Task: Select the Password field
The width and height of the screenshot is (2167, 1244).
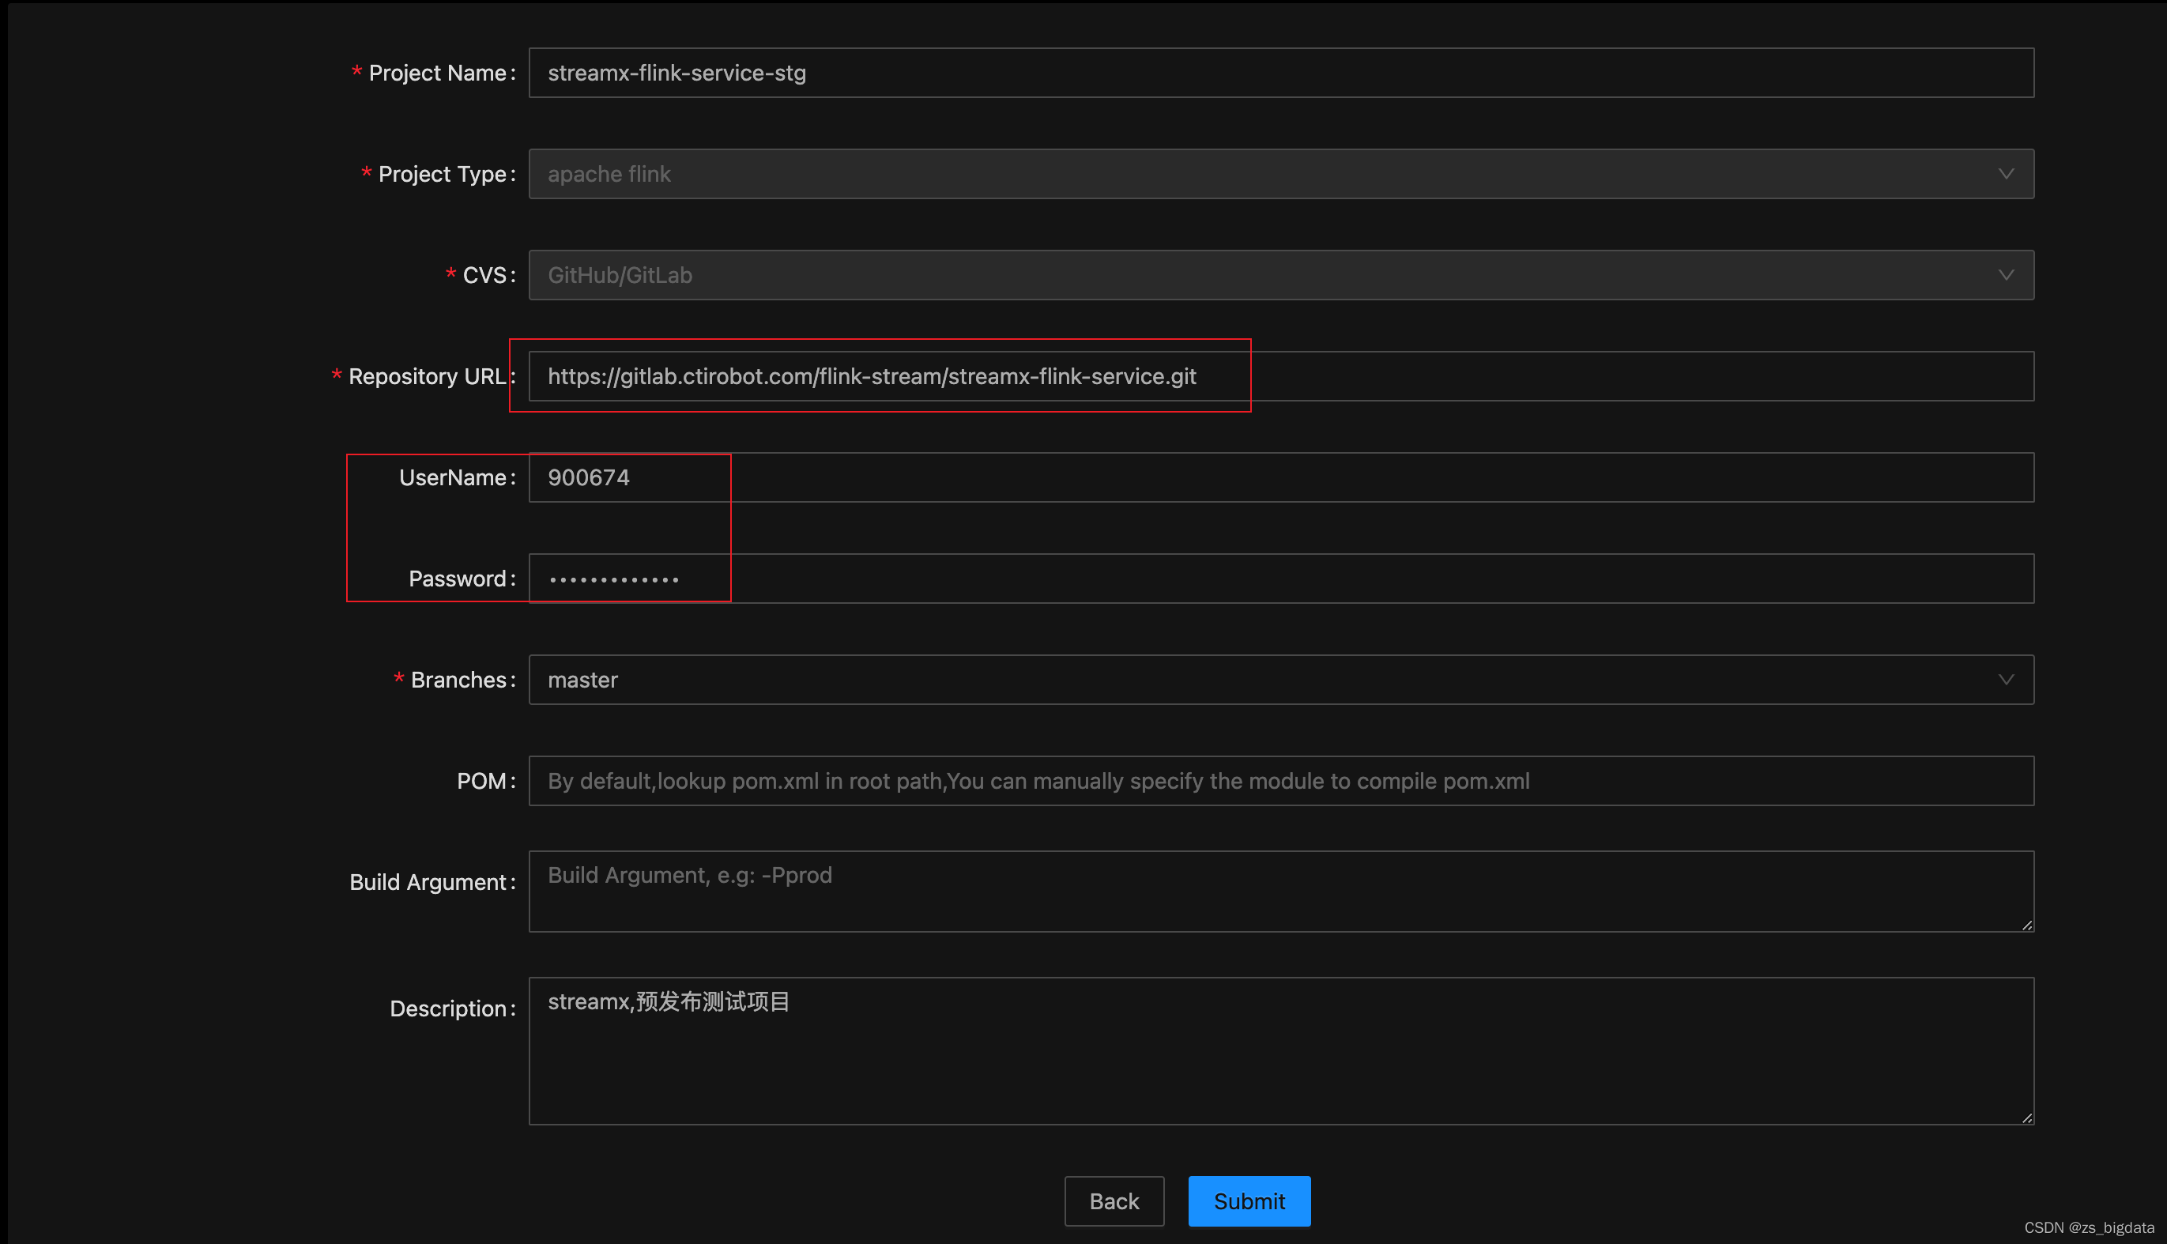Action: coord(1279,579)
